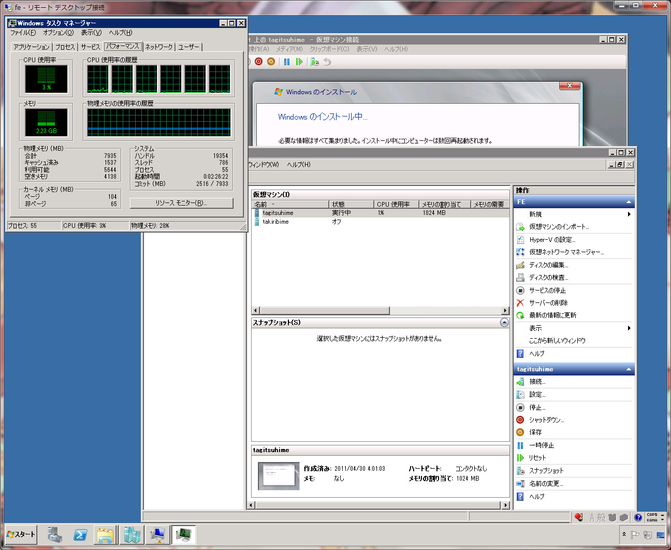Expand the 新規 submenu arrow

tap(629, 214)
